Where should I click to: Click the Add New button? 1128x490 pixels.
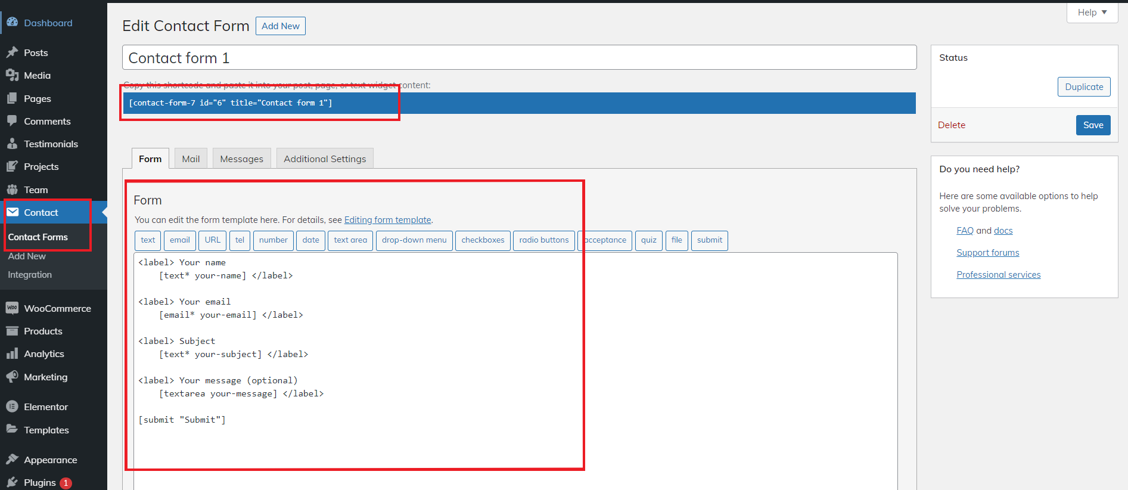281,26
